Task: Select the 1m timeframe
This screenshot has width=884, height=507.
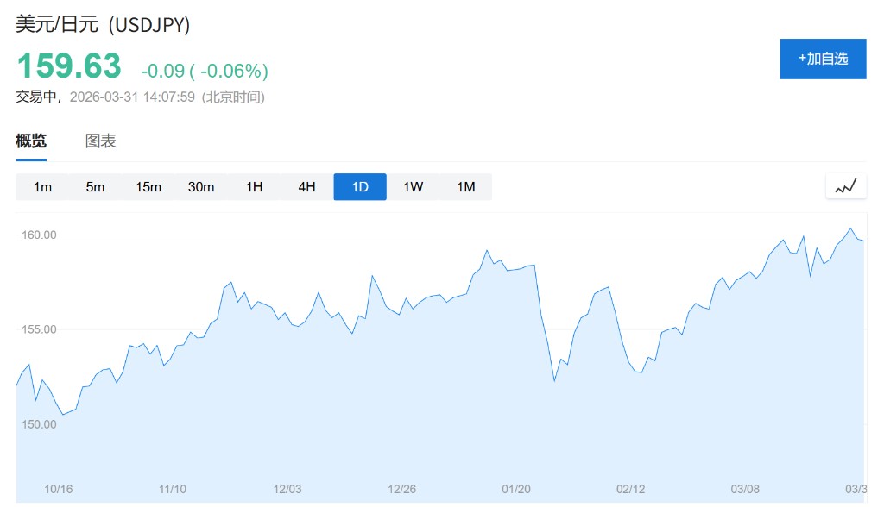Action: pos(42,187)
